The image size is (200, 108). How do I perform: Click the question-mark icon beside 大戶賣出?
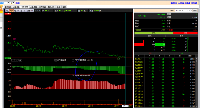click(x=56, y=60)
